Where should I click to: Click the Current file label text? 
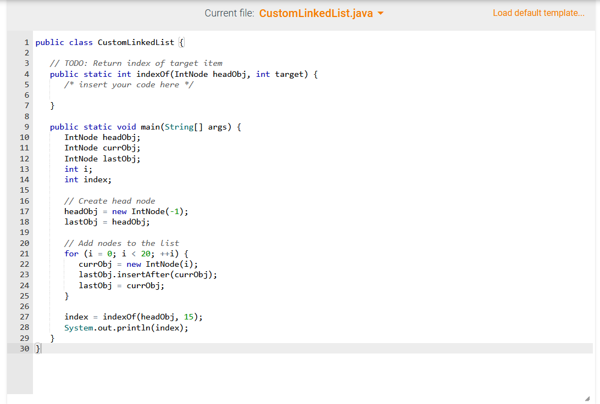(x=230, y=13)
